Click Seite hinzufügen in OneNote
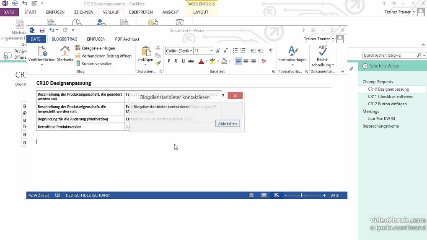Viewport: 427px width, 240px height. [381, 66]
